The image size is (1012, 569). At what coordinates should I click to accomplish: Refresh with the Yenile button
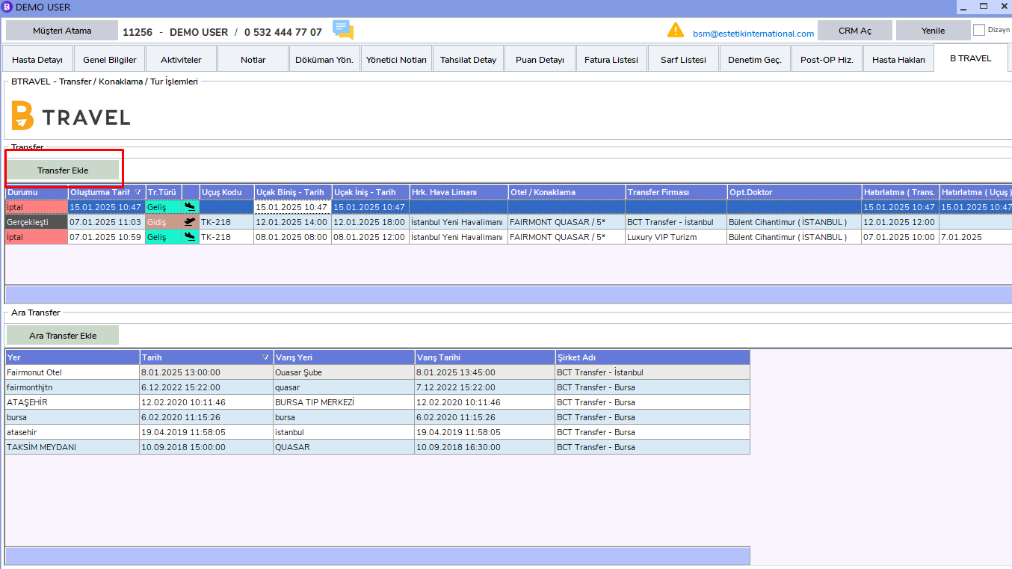(x=933, y=31)
